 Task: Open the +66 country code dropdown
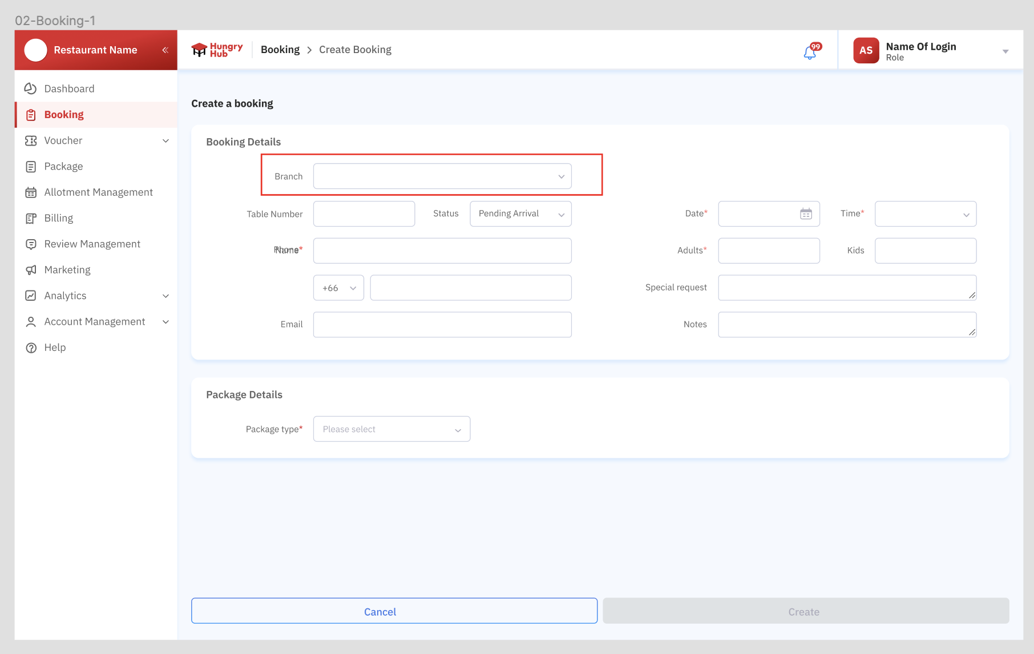(338, 288)
